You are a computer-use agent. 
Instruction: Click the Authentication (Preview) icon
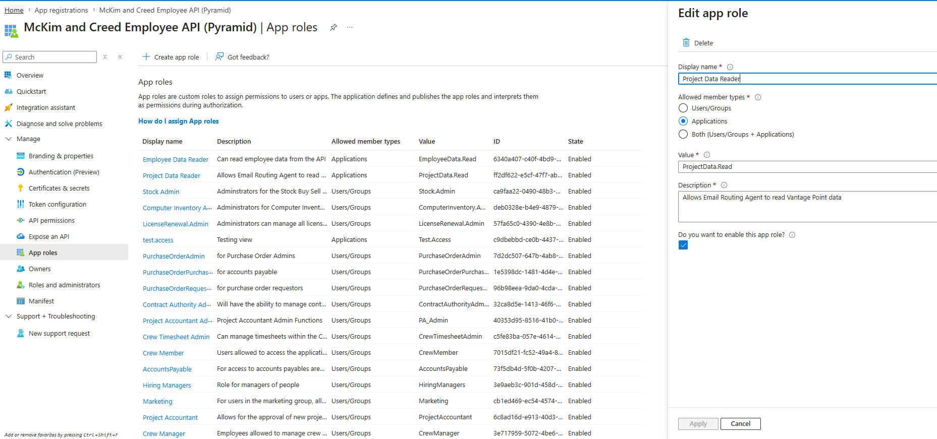(21, 172)
